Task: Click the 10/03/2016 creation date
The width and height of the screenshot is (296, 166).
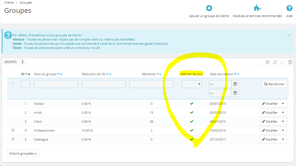Action: 218,131
